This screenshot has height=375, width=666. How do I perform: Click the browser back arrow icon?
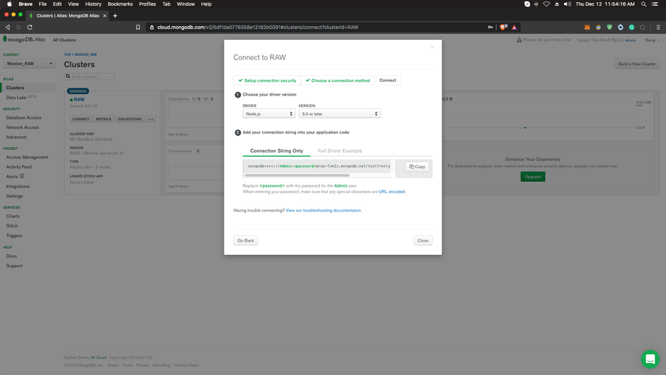(8, 28)
